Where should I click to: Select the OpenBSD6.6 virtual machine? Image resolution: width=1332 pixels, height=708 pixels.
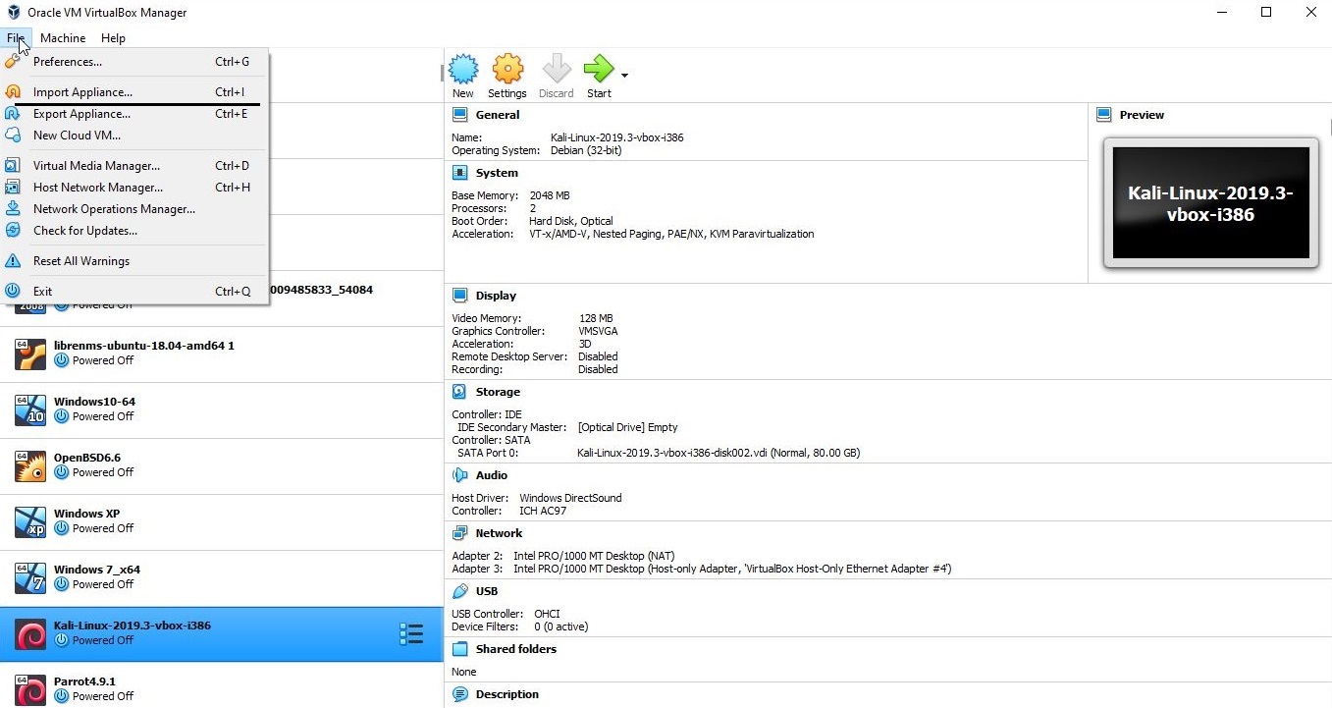tap(222, 466)
